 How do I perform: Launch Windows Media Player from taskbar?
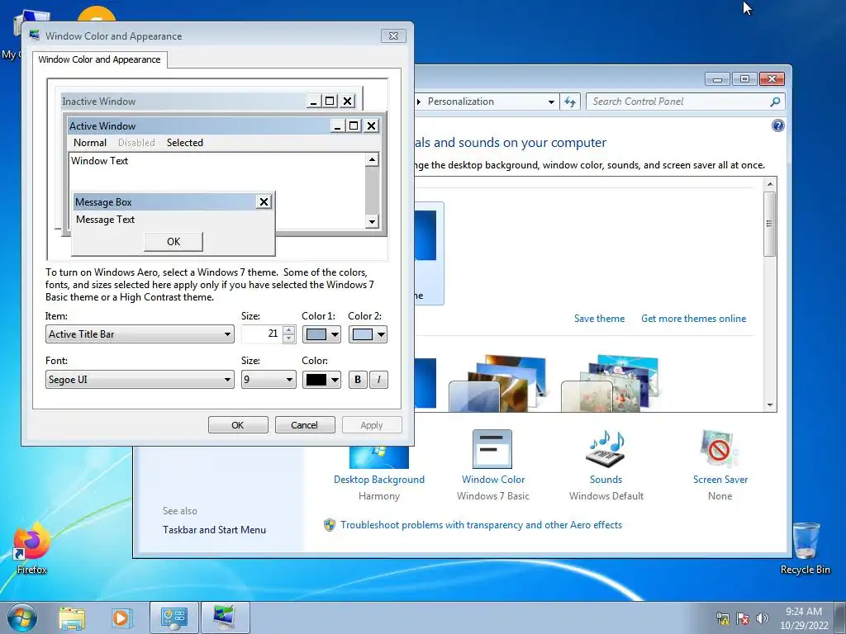121,617
